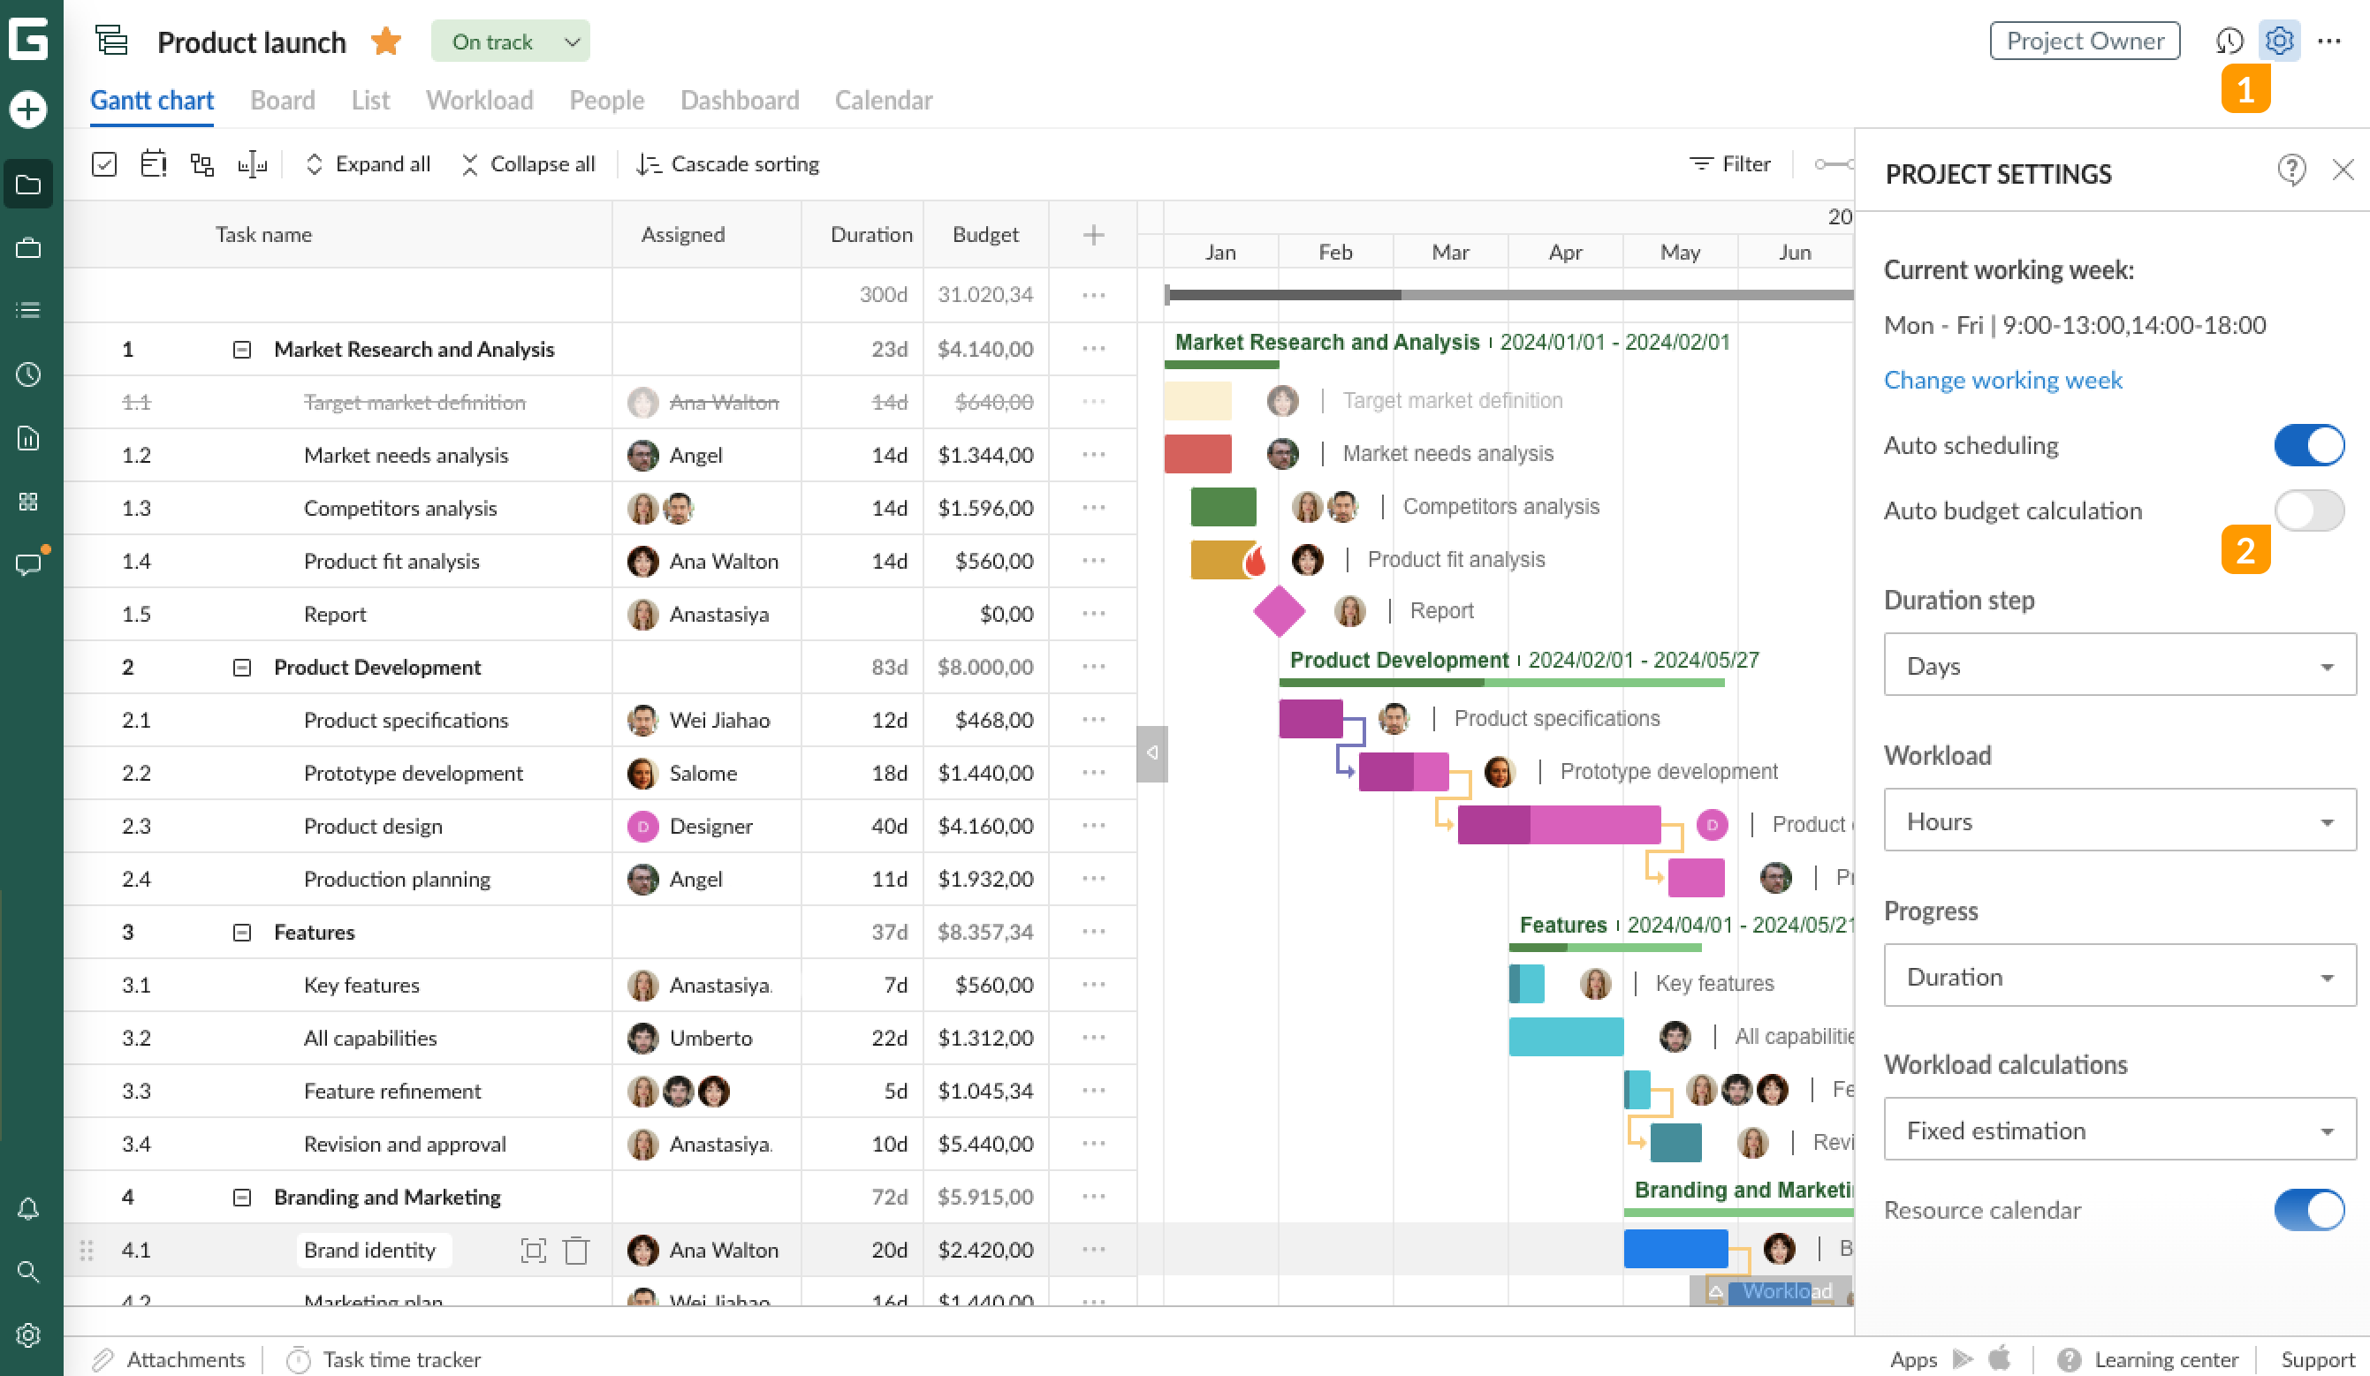Click the Change working week link
Viewport: 2370px width, 1376px height.
click(2002, 380)
